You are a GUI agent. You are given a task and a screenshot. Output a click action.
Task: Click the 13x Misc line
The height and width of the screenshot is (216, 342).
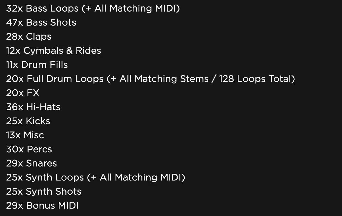click(25, 135)
